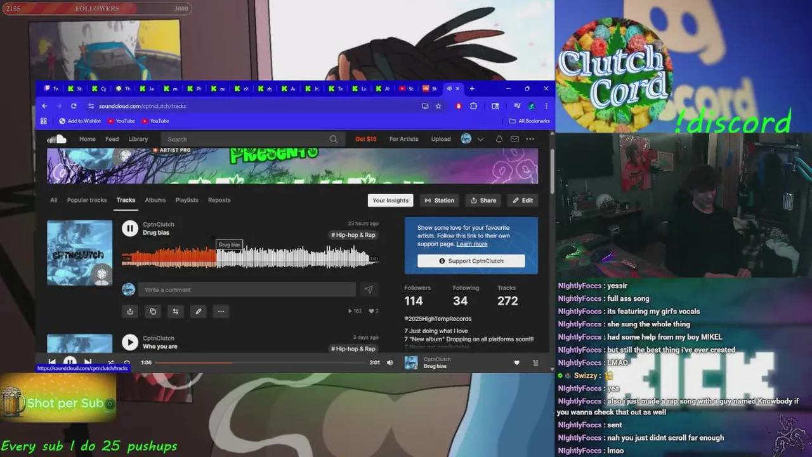This screenshot has width=812, height=457.
Task: Open the browser extensions puzzle icon
Action: point(473,106)
